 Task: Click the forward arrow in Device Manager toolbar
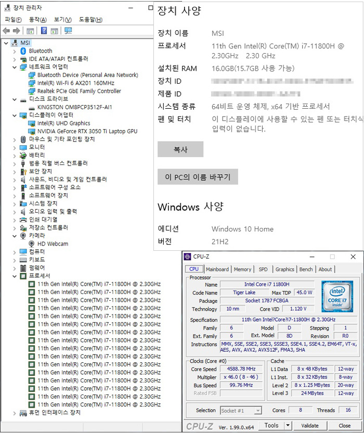(x=15, y=31)
